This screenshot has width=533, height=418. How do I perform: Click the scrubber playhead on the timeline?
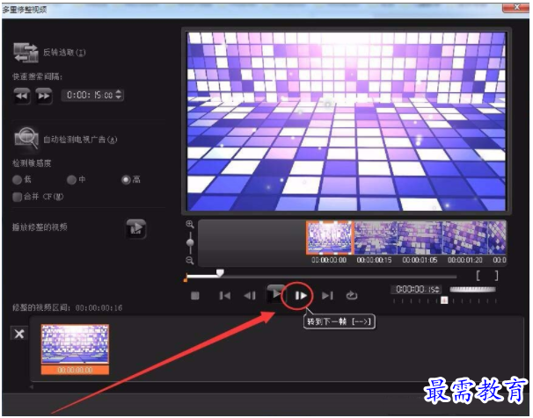[x=220, y=273]
